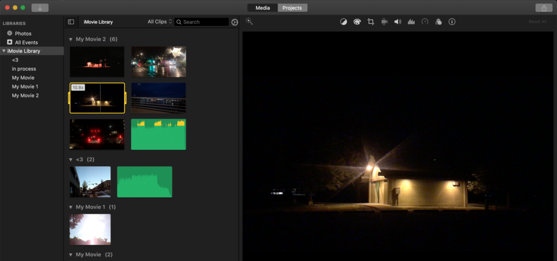Open the color balance tool
The image size is (557, 261).
343,22
